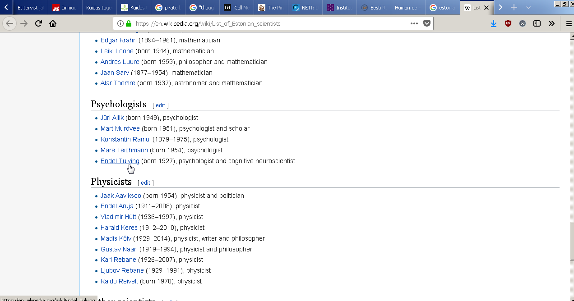Open the page actions three-dot menu
The image size is (574, 301).
(x=414, y=23)
